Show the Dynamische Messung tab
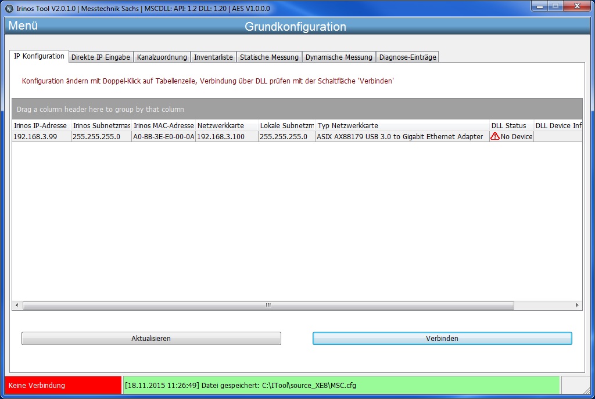 coord(339,57)
